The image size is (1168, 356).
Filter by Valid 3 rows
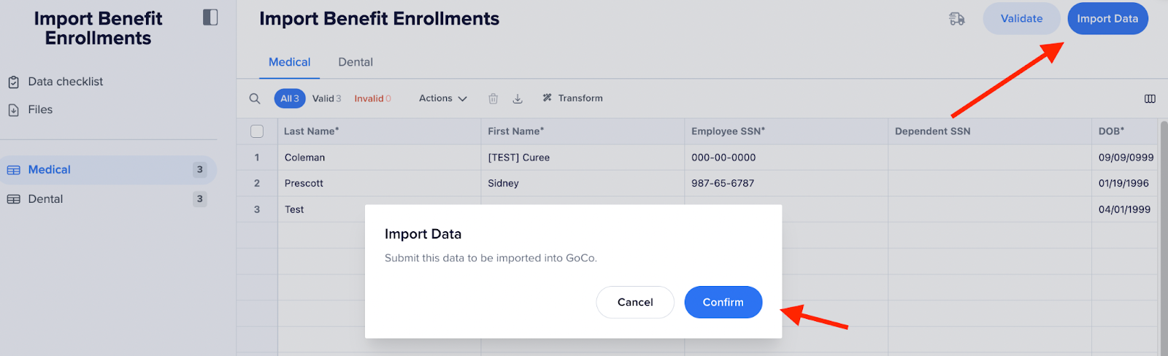pyautogui.click(x=326, y=98)
